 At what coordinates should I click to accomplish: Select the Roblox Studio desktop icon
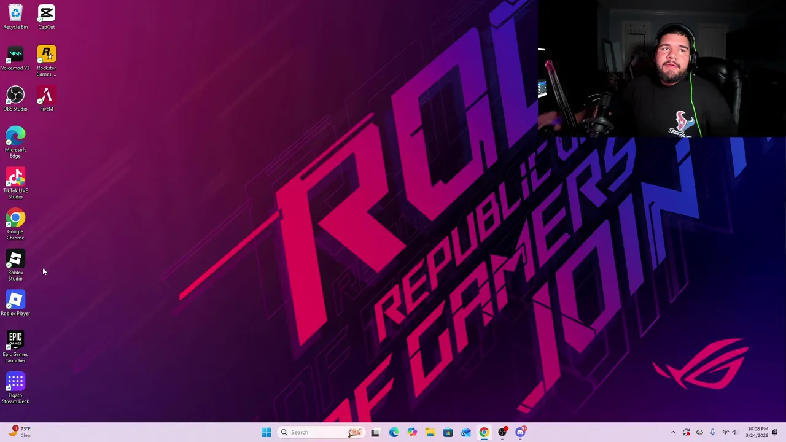tap(15, 266)
